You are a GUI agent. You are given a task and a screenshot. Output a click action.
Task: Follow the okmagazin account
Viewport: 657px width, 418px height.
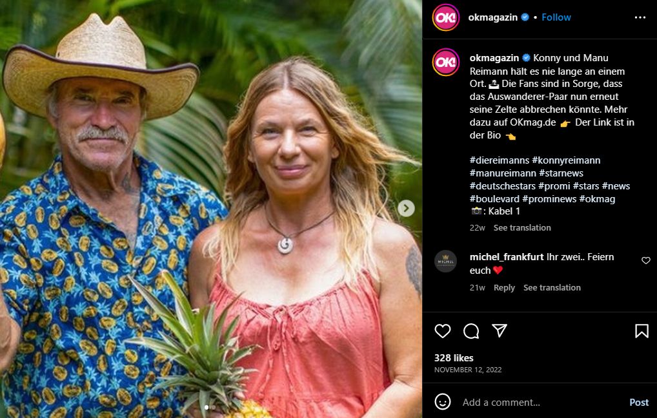[x=556, y=17]
